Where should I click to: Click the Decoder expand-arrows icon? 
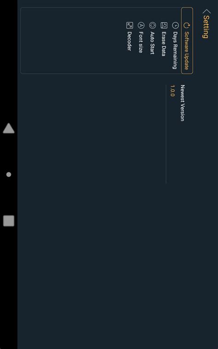click(130, 25)
